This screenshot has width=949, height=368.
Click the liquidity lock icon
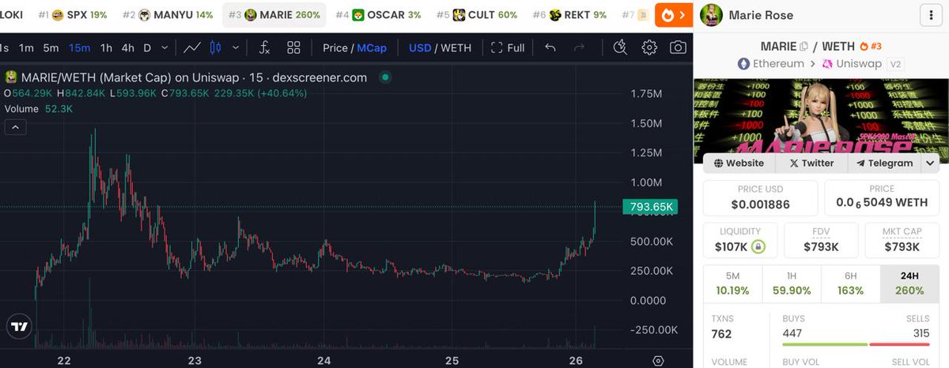758,247
